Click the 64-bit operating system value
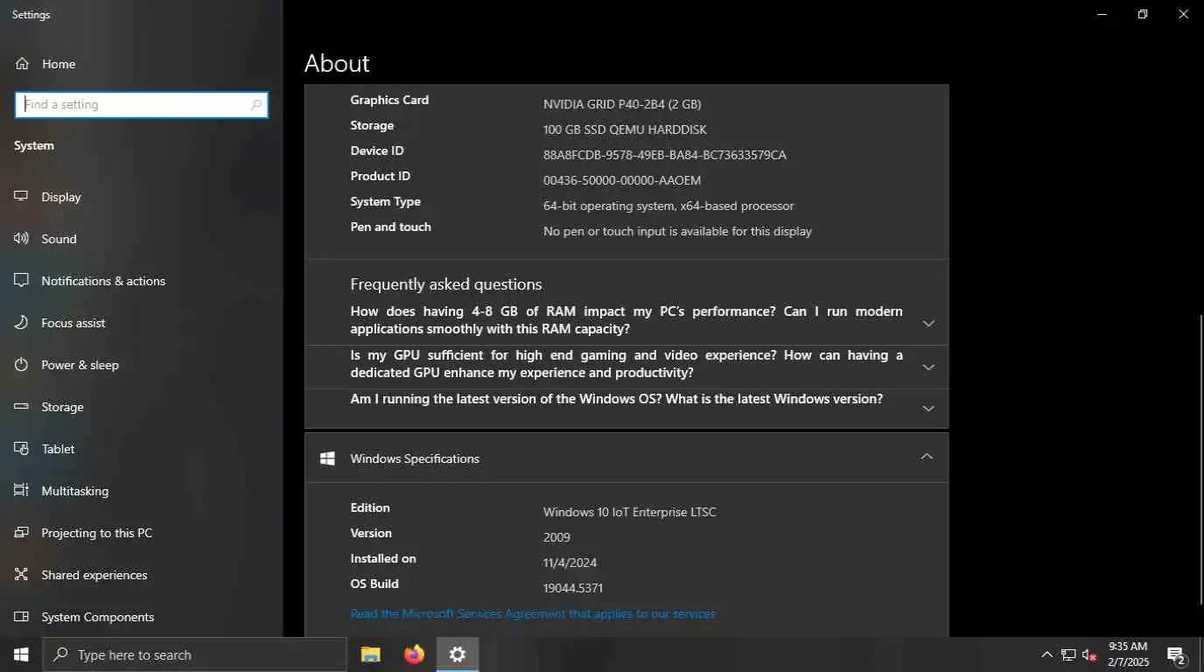The image size is (1204, 672). [x=668, y=206]
